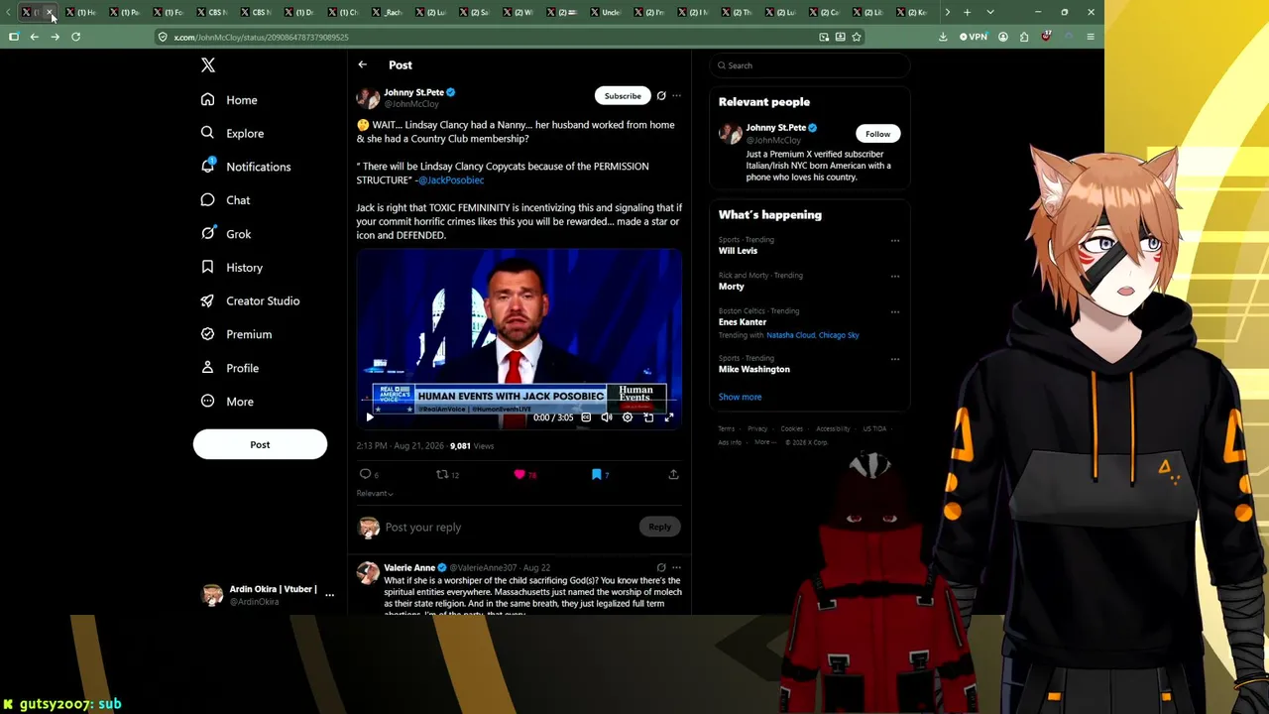This screenshot has width=1269, height=714.
Task: Open the browser account profile icon
Action: point(1003,37)
